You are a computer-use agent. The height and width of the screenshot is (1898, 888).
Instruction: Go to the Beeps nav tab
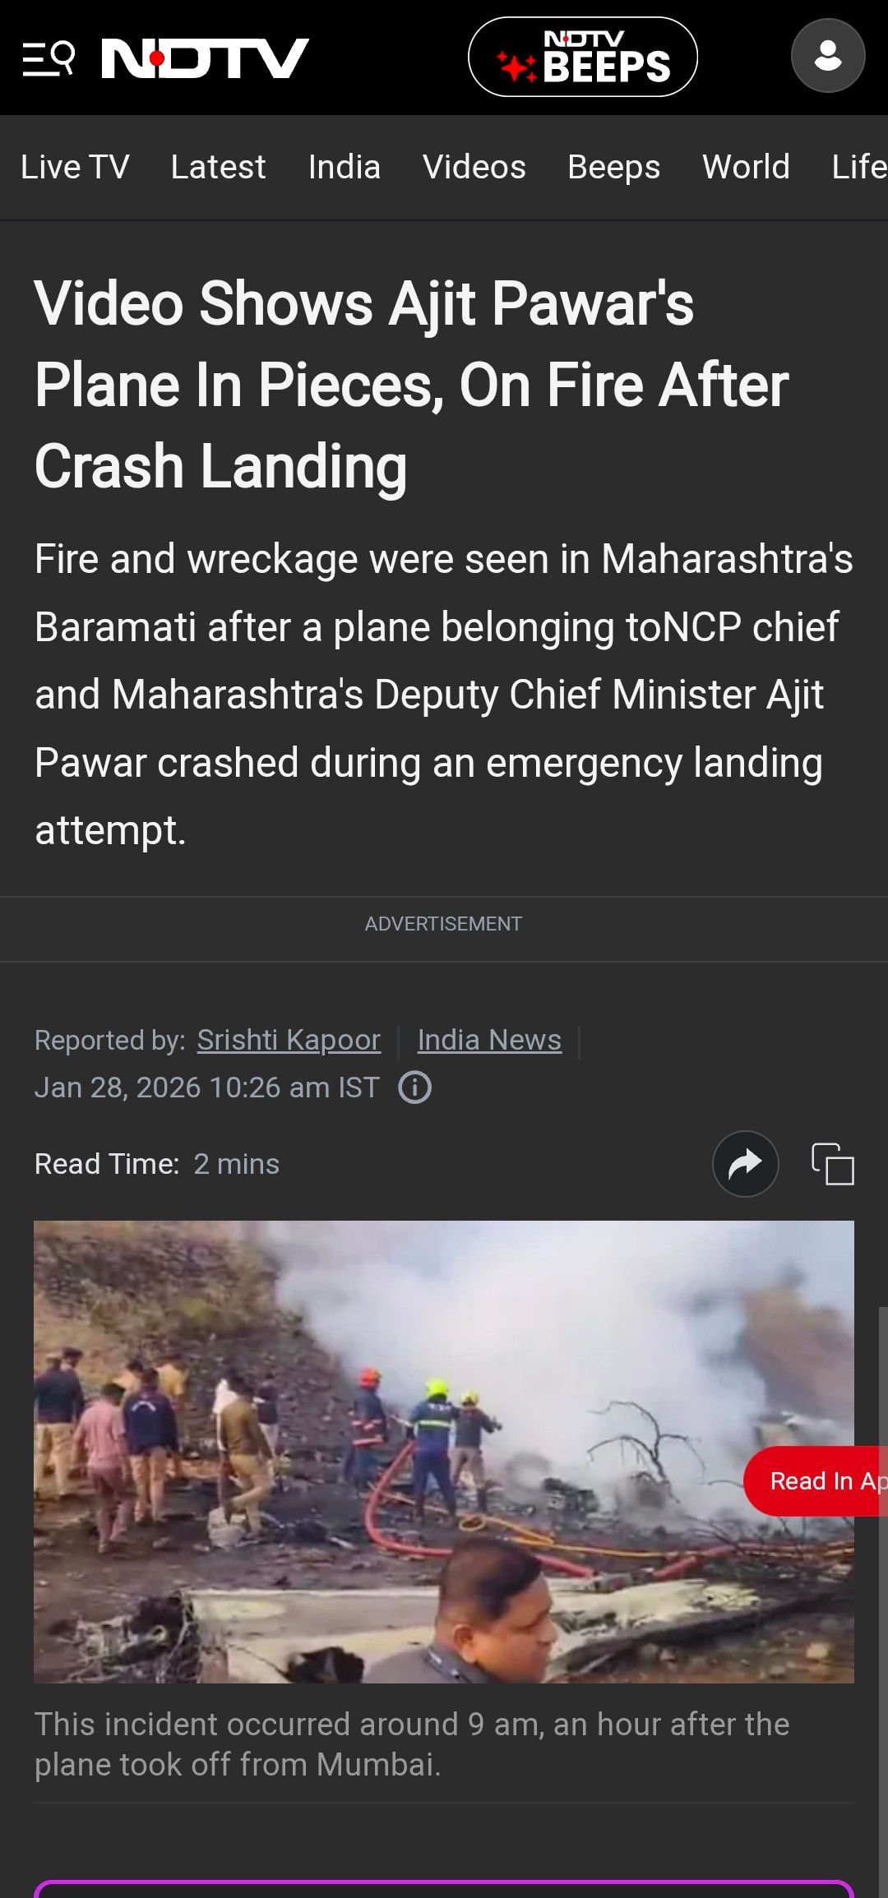coord(614,167)
